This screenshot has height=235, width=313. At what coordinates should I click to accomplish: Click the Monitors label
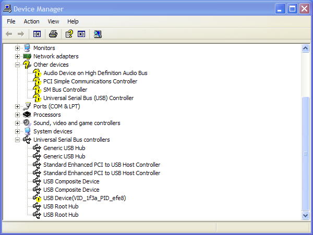[44, 48]
